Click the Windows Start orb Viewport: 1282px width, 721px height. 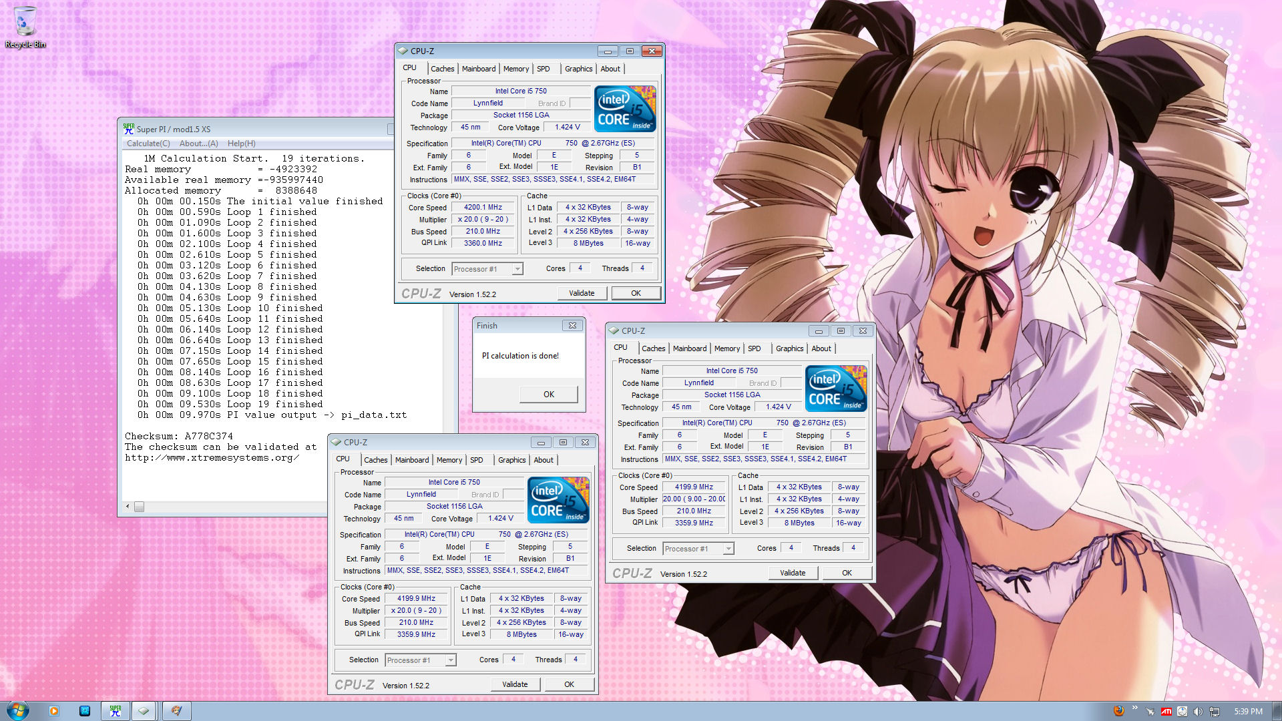17,711
